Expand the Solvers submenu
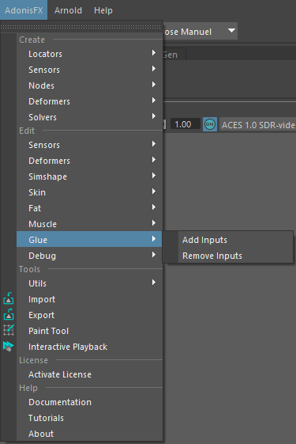The image size is (296, 444). [89, 117]
